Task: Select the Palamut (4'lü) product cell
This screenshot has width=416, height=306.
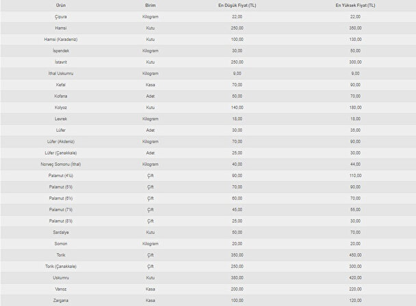Action: 60,176
